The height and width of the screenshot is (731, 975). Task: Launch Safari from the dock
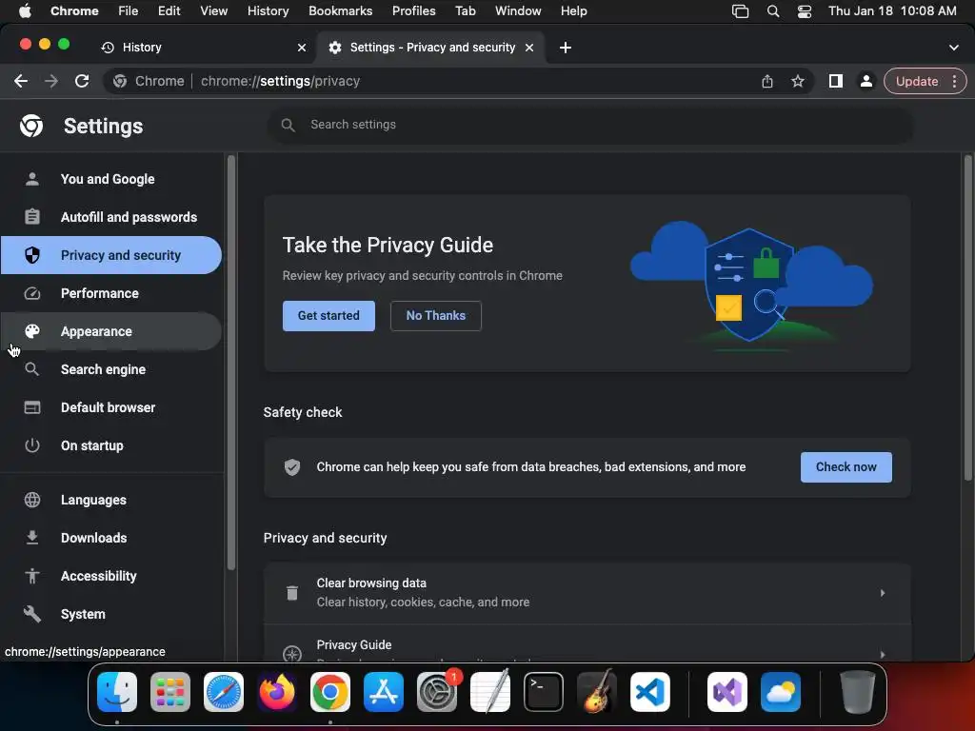tap(224, 692)
